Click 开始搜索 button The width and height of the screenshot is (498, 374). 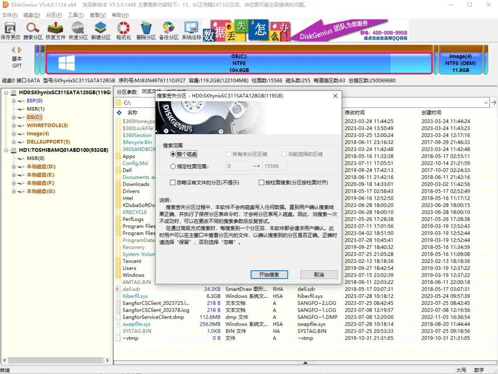pos(269,274)
